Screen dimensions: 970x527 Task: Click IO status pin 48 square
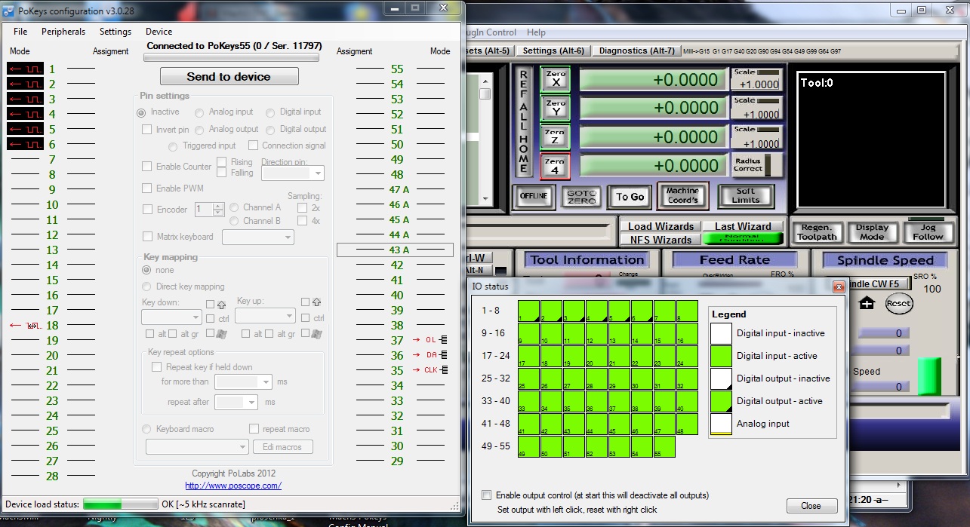[687, 424]
